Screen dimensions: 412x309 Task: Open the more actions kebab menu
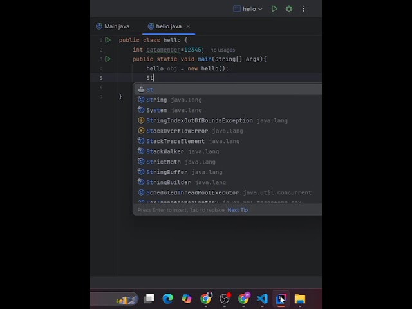[303, 9]
